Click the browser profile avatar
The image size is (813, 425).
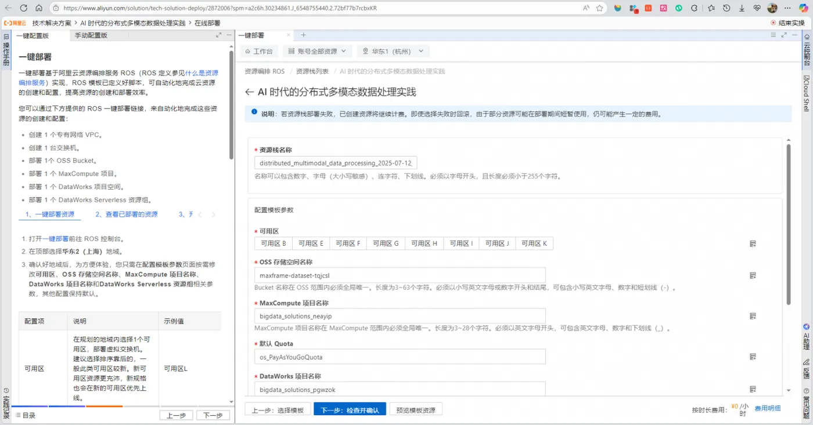(772, 8)
